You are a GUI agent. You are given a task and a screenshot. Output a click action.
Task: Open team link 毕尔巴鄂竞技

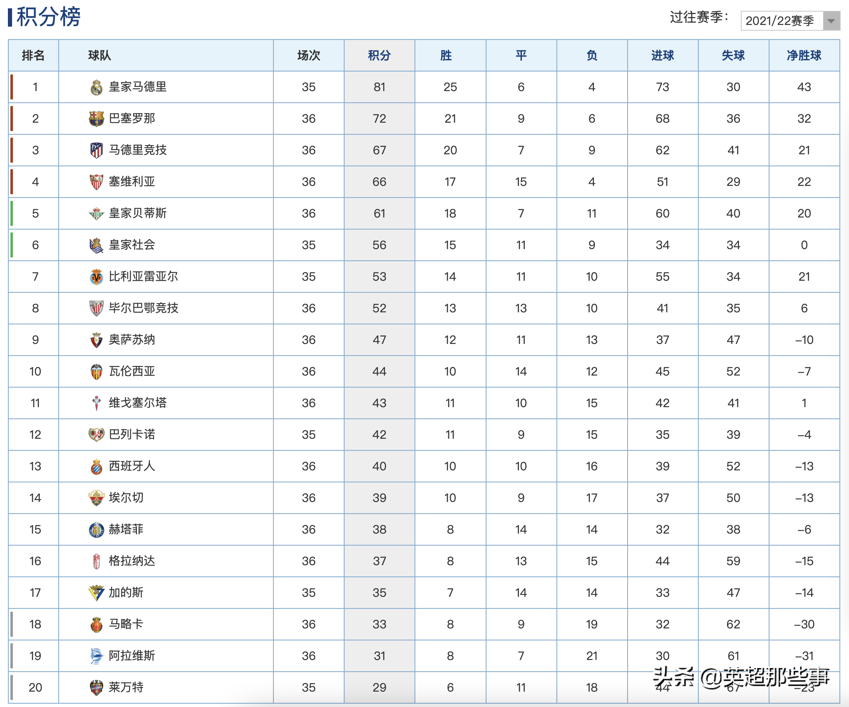pyautogui.click(x=144, y=308)
